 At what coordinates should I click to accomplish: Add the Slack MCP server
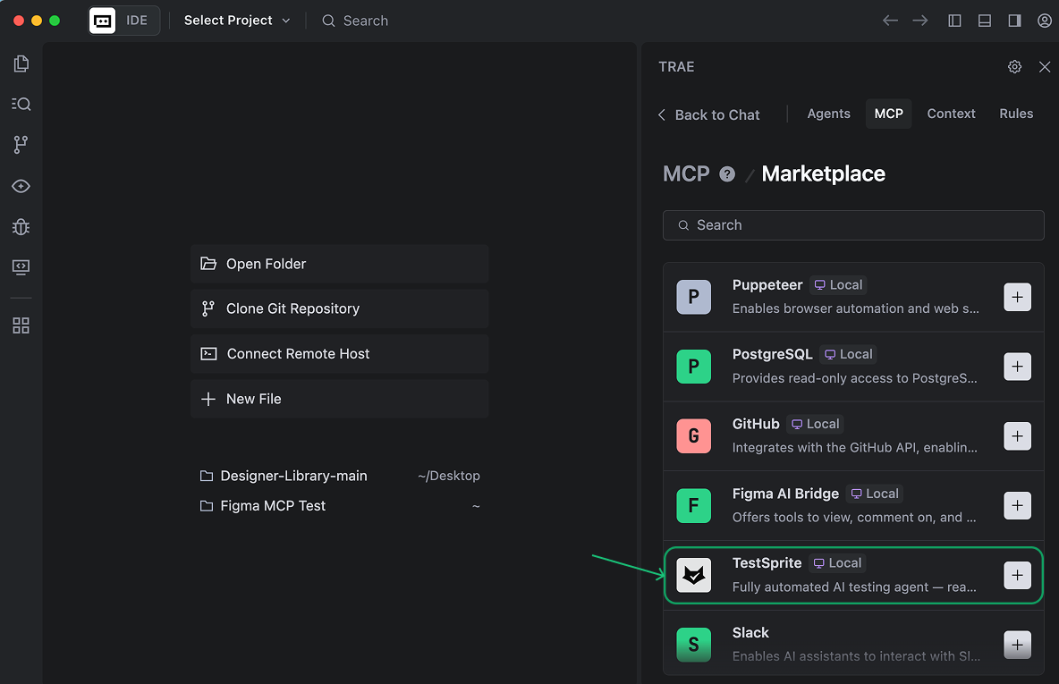click(1017, 645)
